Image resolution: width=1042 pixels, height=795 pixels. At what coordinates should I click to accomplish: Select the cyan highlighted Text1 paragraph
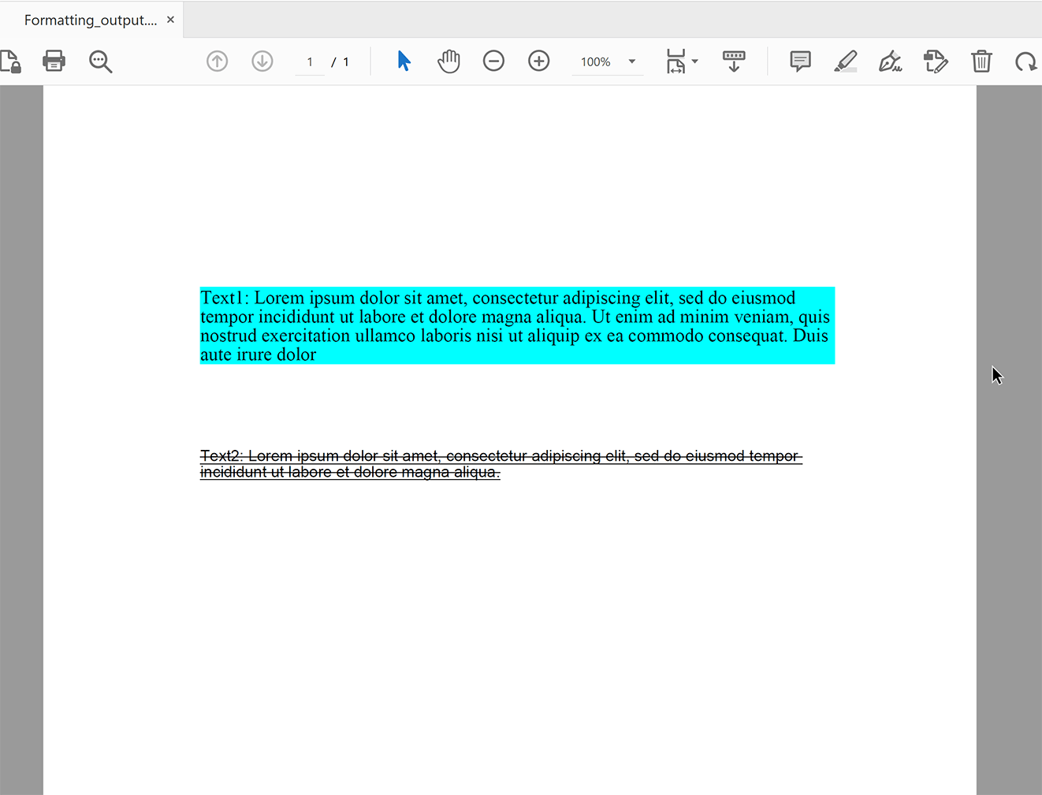[x=516, y=325]
